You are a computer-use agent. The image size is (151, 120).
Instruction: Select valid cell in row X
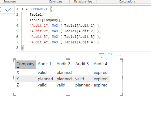(42, 72)
